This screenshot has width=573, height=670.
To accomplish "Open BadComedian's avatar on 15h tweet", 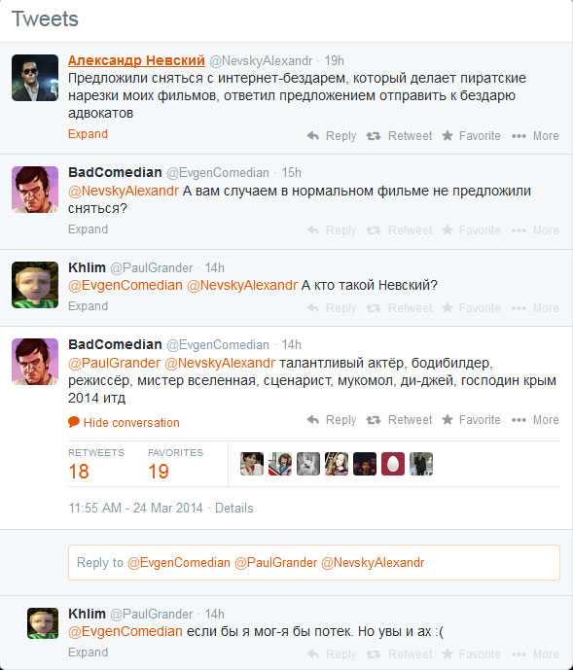I will (35, 190).
